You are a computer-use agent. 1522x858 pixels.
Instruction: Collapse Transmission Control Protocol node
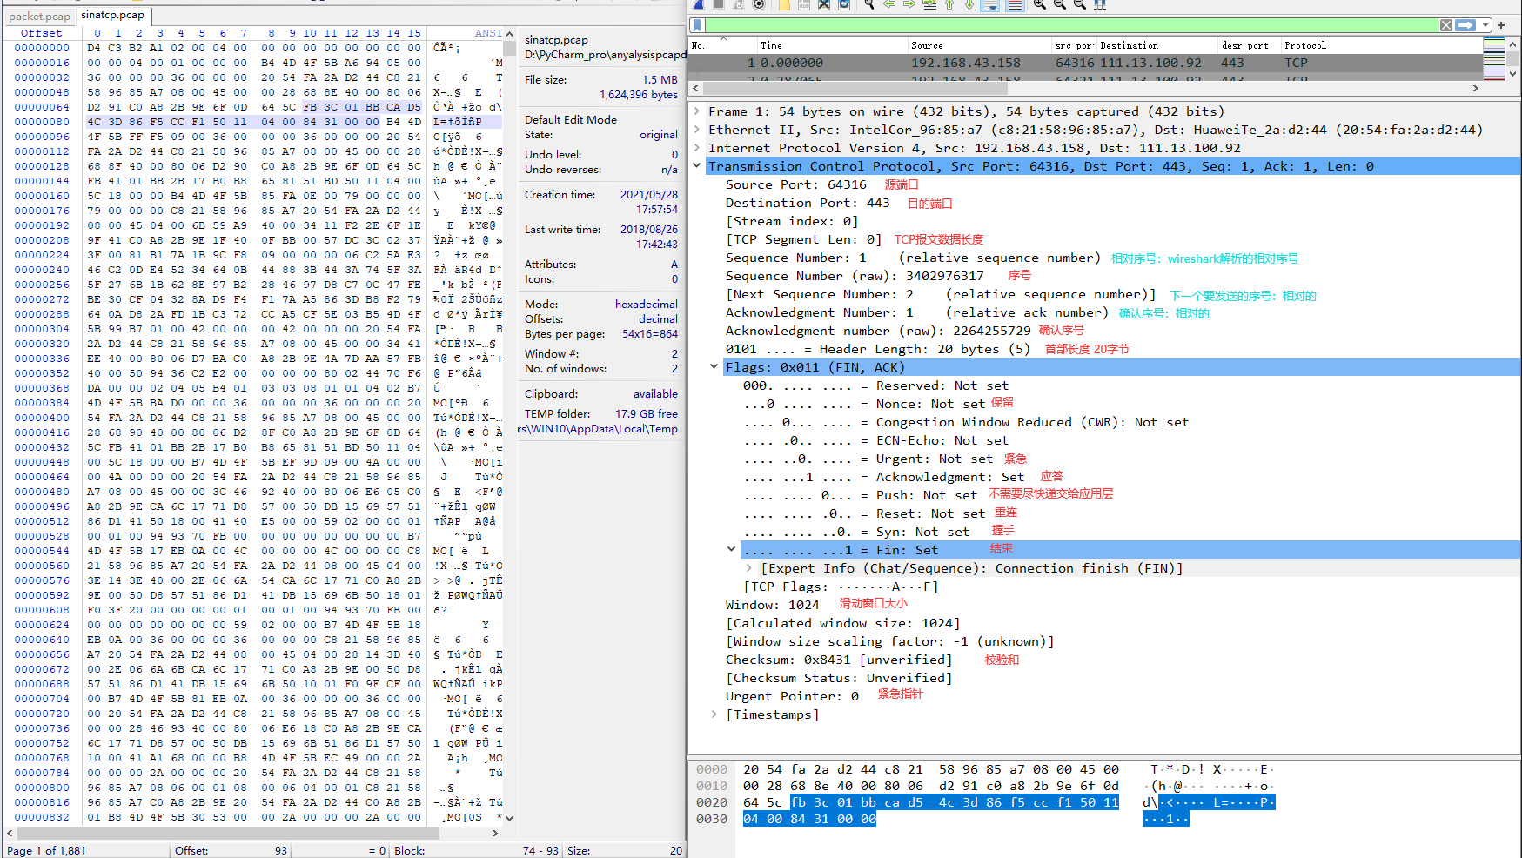(697, 166)
